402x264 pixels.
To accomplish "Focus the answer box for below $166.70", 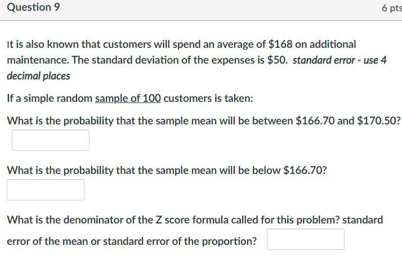I will (x=46, y=190).
